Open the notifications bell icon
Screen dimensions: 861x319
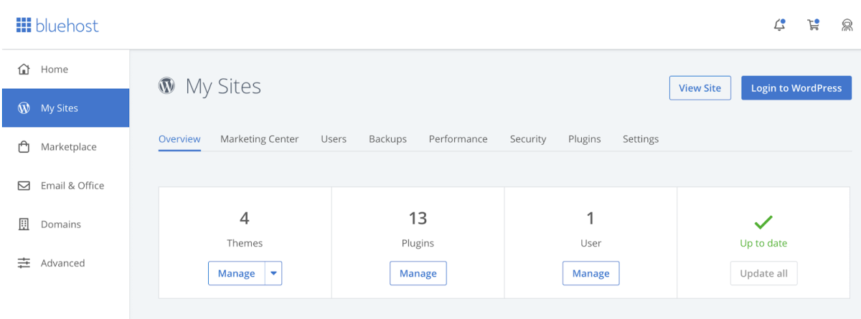coord(779,25)
